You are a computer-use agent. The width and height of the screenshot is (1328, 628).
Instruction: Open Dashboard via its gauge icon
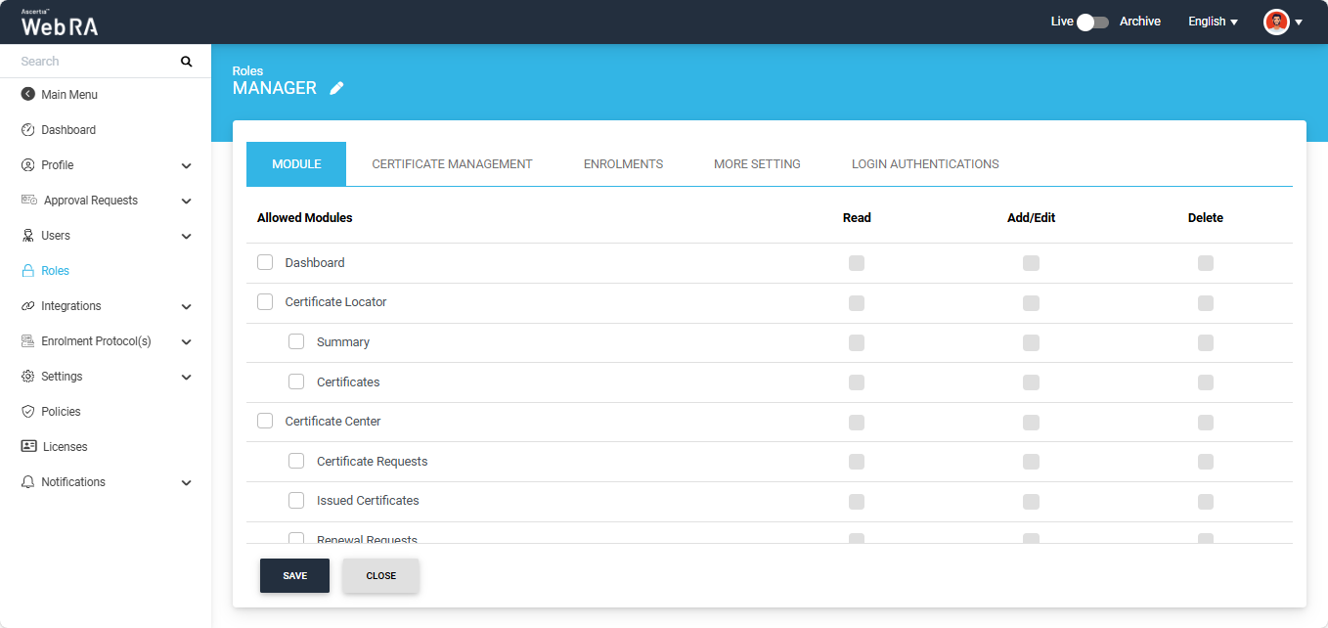point(27,130)
